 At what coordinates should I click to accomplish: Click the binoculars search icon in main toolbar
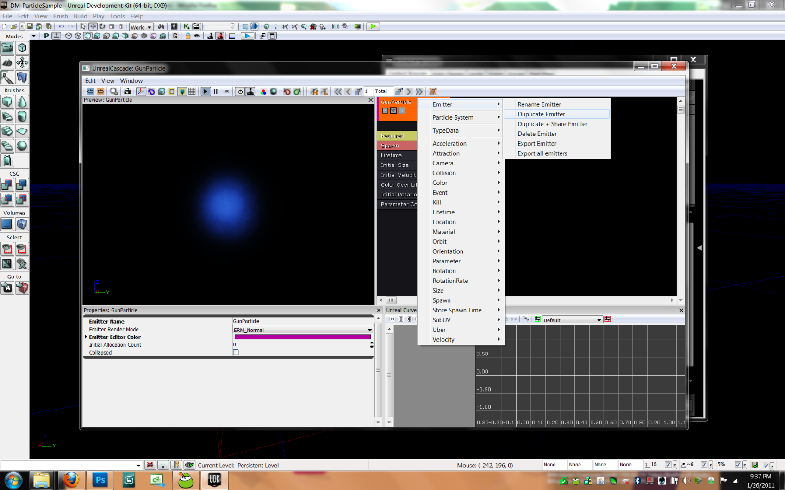point(161,26)
